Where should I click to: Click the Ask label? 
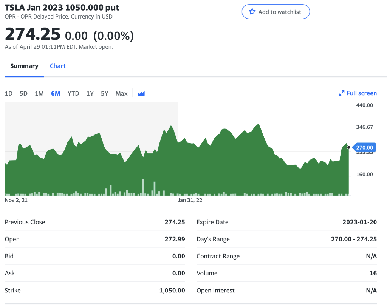pyautogui.click(x=10, y=273)
